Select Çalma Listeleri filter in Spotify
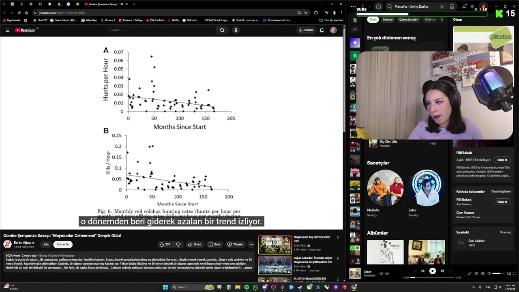Screen dimensions: 519x292 coord(409,19)
